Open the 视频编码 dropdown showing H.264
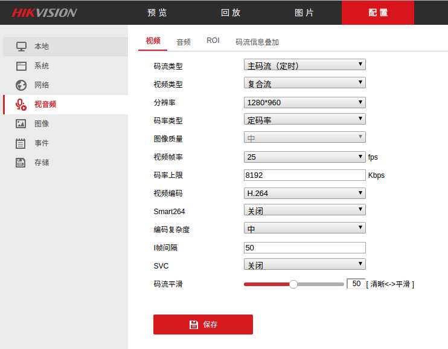 [x=305, y=194]
